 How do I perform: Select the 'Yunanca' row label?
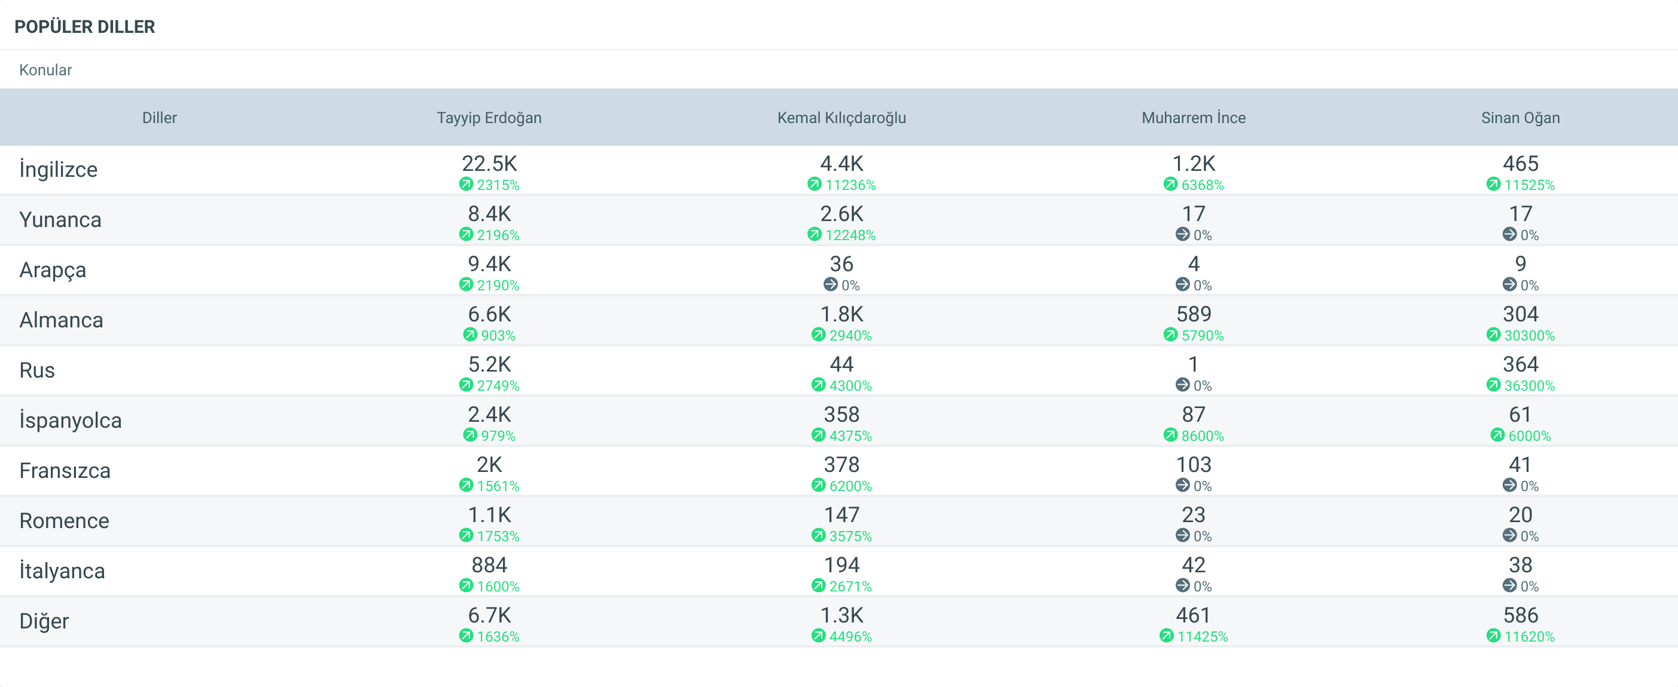[60, 220]
